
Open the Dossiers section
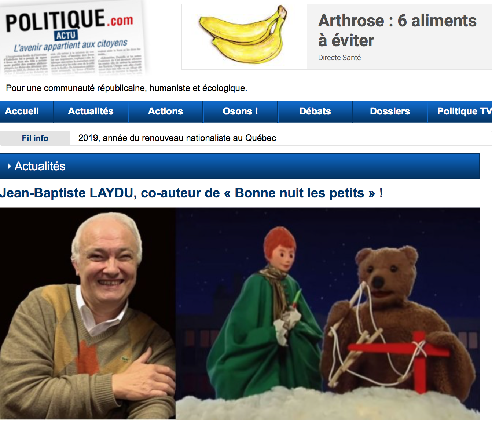(390, 111)
